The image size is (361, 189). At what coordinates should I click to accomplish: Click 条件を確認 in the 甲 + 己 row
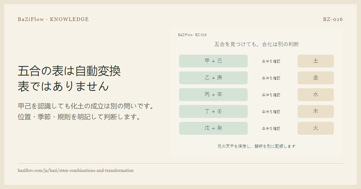pyautogui.click(x=271, y=61)
